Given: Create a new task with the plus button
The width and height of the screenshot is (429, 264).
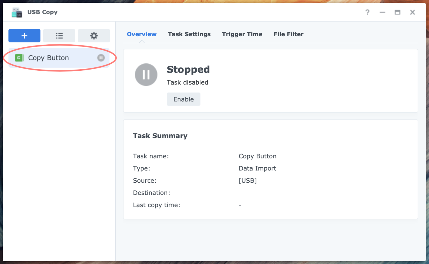Looking at the screenshot, I should click(x=24, y=35).
